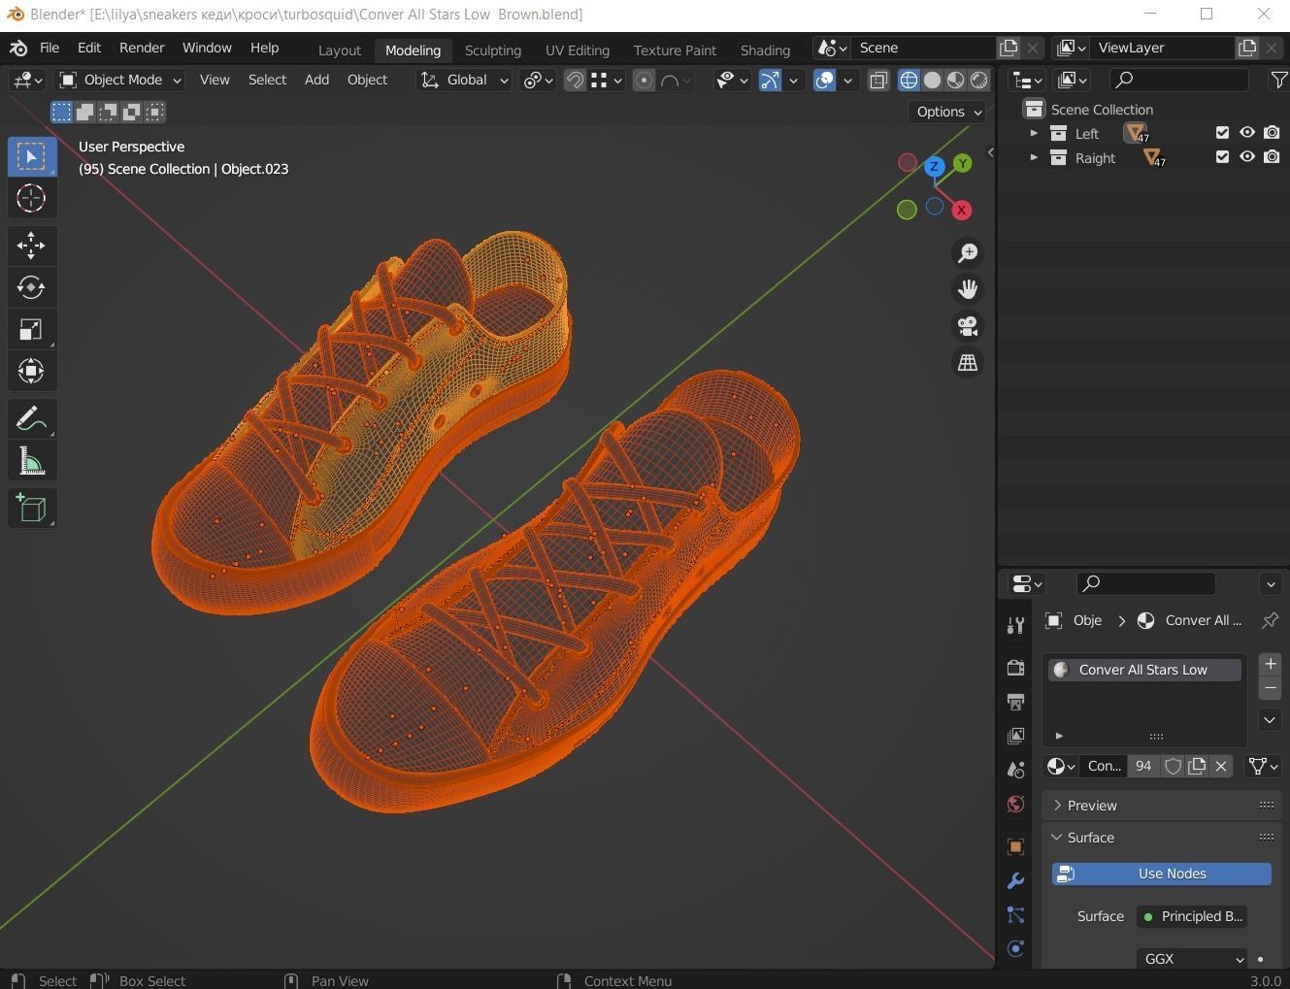The height and width of the screenshot is (989, 1290).
Task: Select the Conver All Stars Low slot
Action: [x=1145, y=670]
